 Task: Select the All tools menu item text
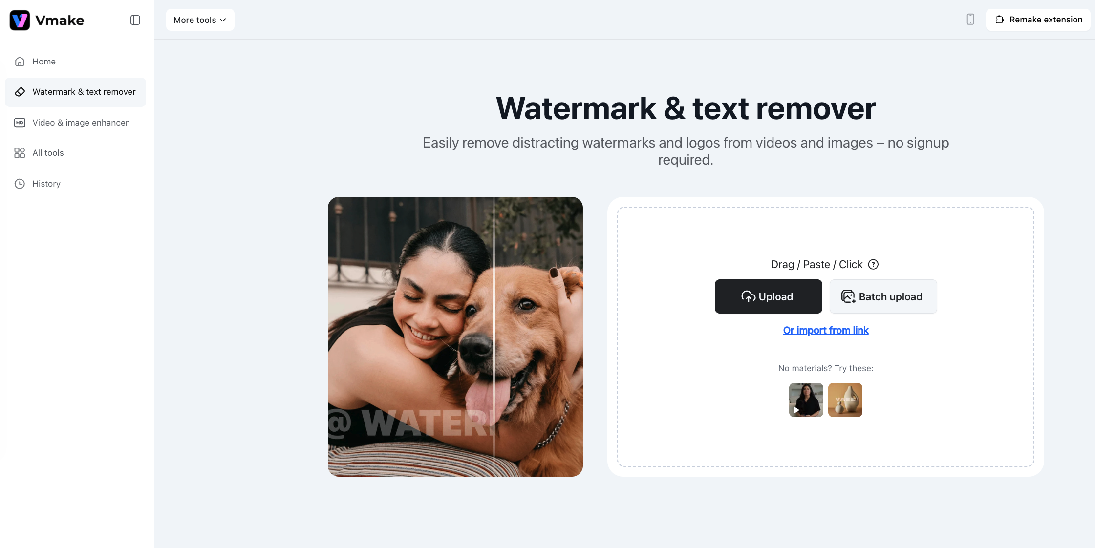tap(48, 153)
